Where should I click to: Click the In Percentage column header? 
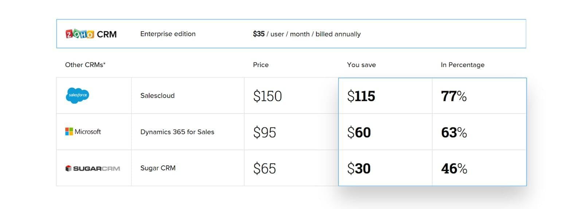point(462,65)
